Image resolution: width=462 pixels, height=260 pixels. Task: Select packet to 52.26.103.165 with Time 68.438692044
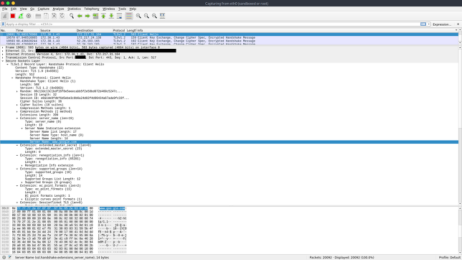(x=229, y=41)
